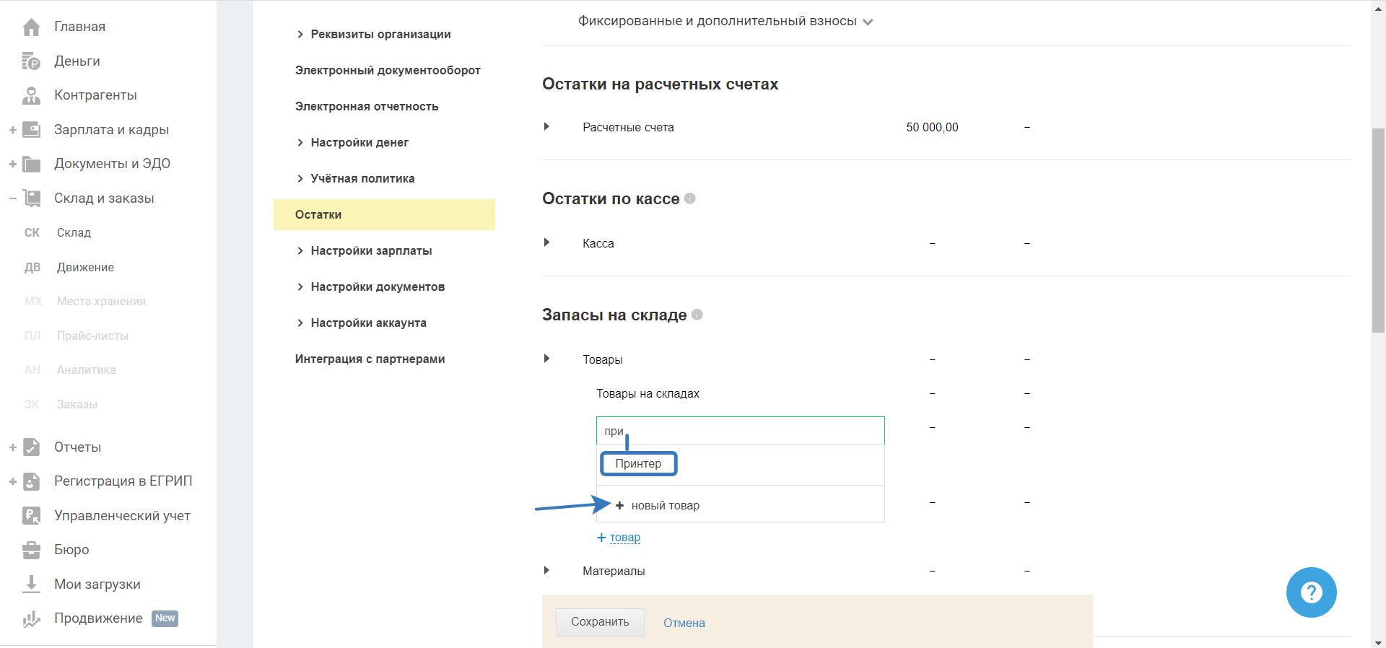
Task: Expand the Материалы row
Action: (546, 570)
